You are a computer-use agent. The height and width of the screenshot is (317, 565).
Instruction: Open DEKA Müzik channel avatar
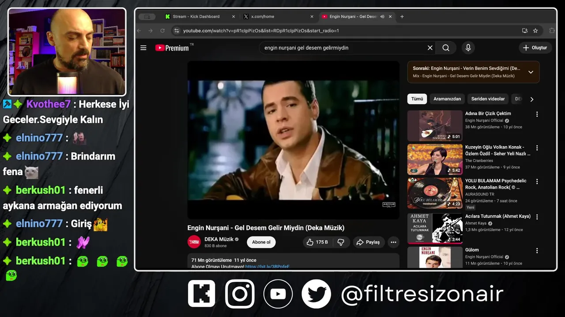click(x=194, y=242)
